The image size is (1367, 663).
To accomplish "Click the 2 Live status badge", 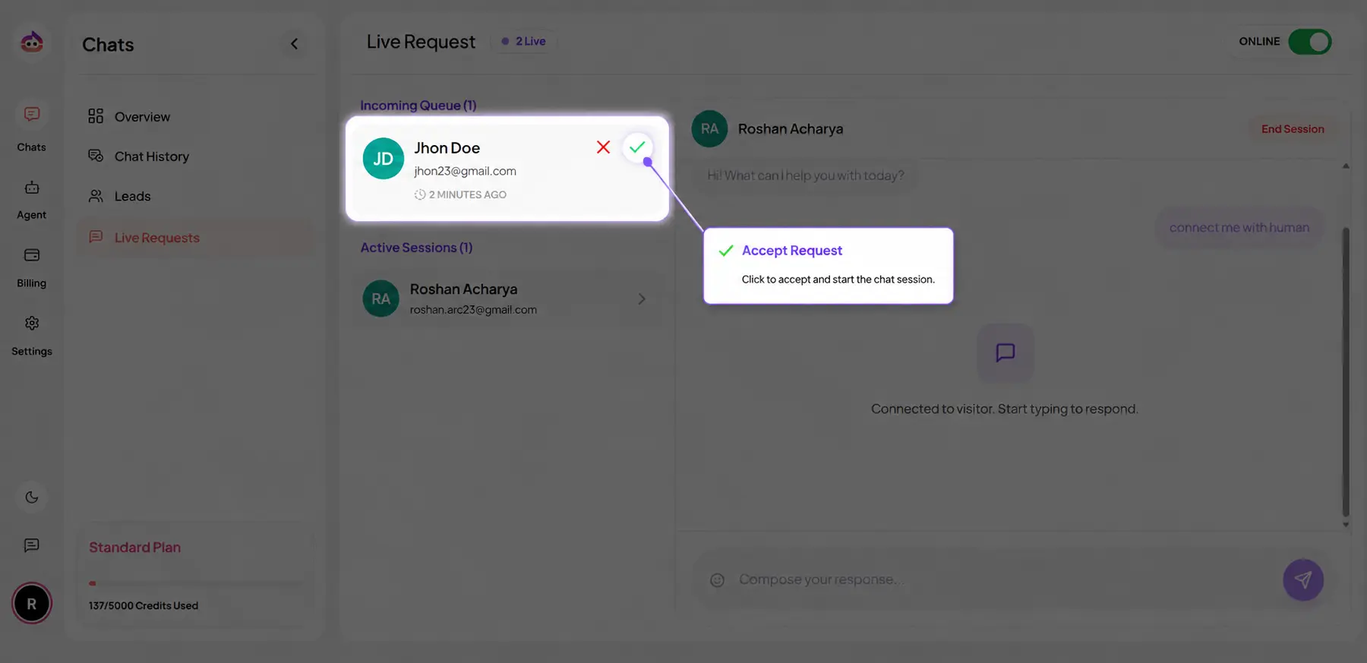I will coord(524,42).
